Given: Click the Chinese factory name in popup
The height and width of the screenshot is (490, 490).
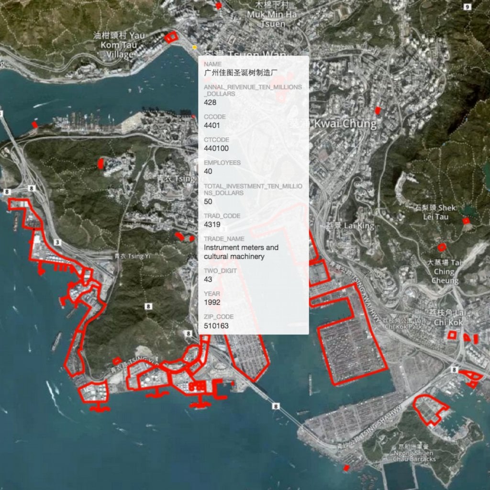Looking at the screenshot, I should point(241,73).
